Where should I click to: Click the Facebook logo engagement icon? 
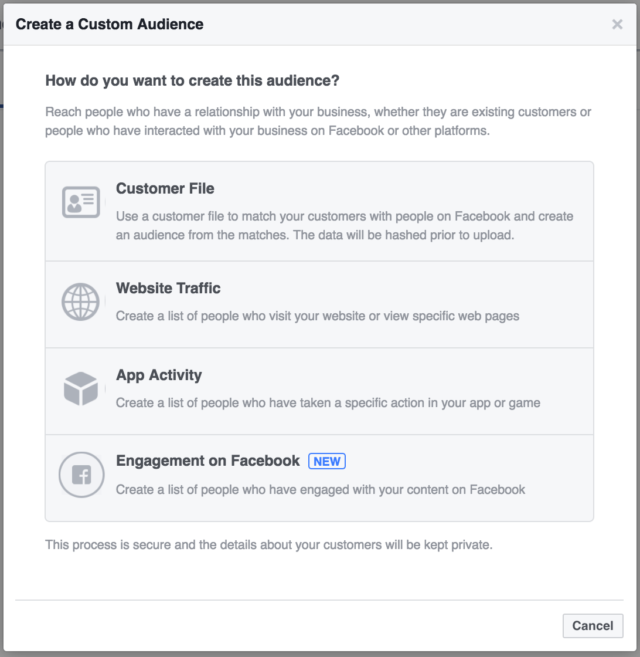(81, 475)
